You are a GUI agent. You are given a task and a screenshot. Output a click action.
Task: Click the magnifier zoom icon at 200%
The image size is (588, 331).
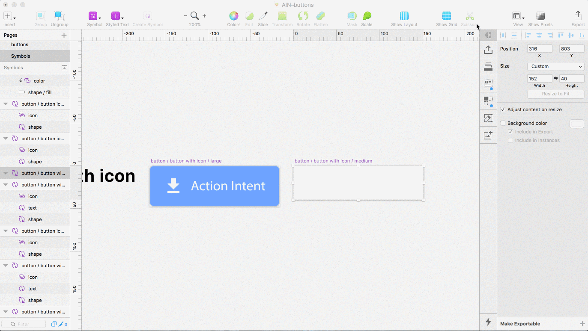(x=195, y=16)
